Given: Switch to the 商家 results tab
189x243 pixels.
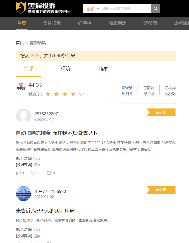Looking at the screenshot, I should [x=103, y=68].
